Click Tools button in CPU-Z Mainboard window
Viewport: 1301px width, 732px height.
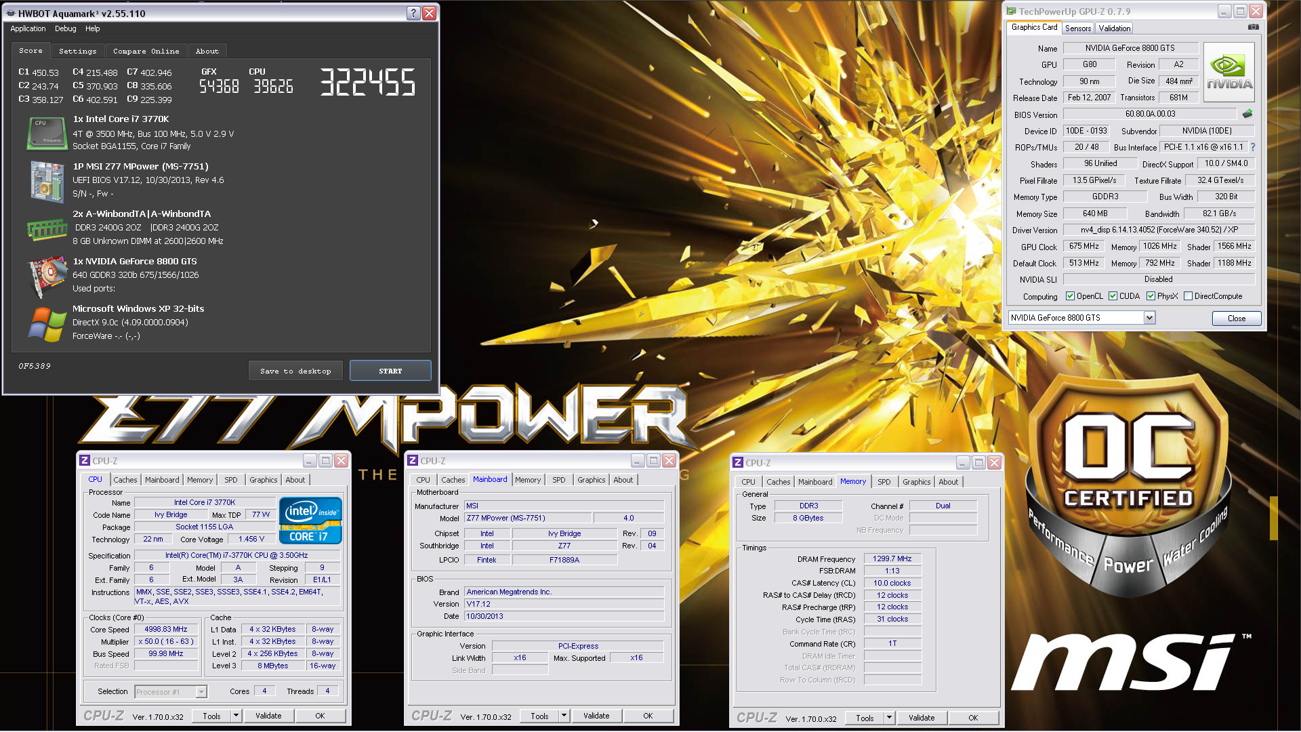tap(539, 716)
